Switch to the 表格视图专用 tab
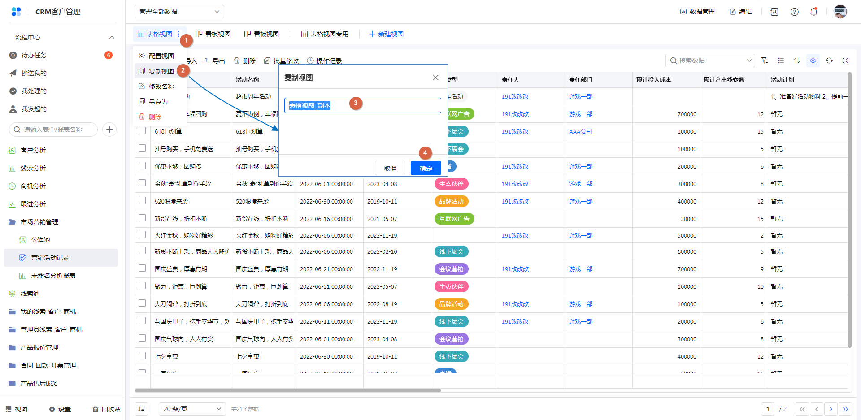The width and height of the screenshot is (861, 420). tap(325, 34)
